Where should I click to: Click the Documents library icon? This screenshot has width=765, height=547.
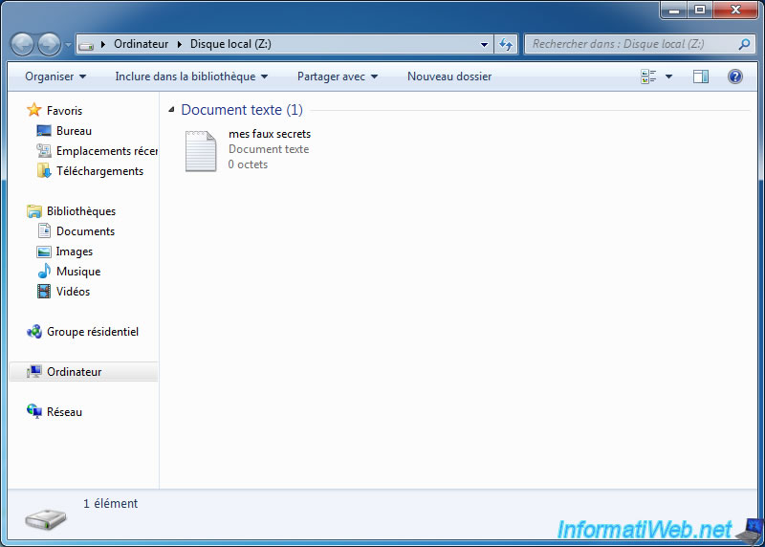click(x=44, y=230)
